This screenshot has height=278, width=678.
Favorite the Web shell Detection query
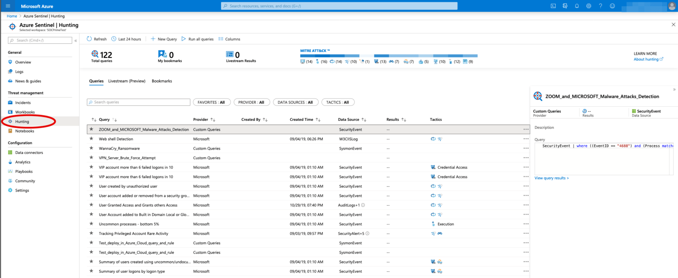point(91,139)
